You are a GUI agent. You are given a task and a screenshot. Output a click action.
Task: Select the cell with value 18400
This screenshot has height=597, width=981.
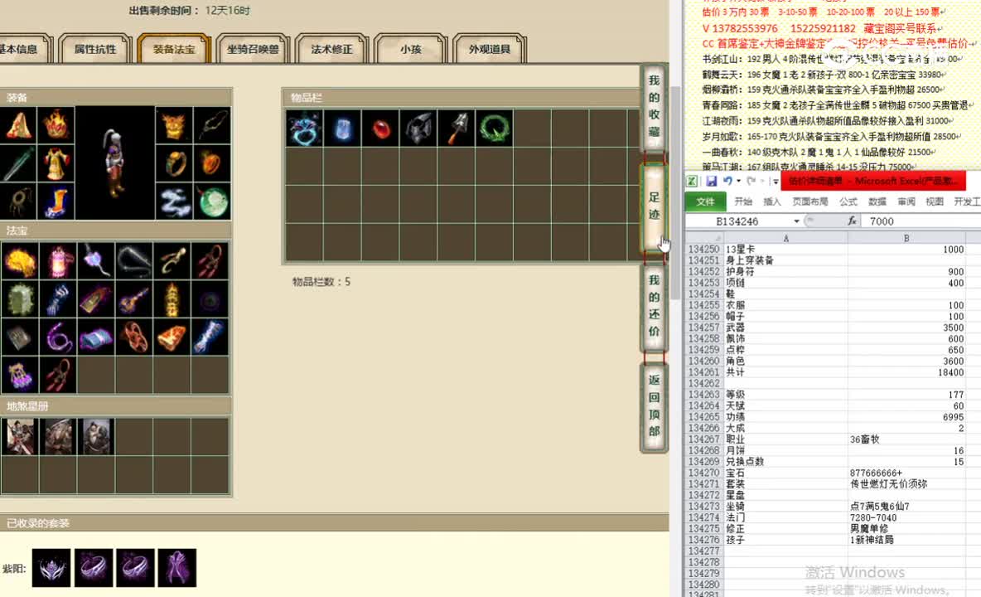pos(906,372)
